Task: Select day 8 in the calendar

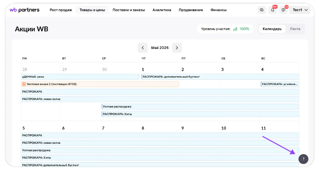Action: [143, 128]
